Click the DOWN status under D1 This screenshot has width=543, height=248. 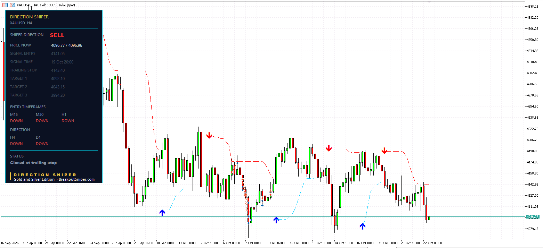pos(42,144)
